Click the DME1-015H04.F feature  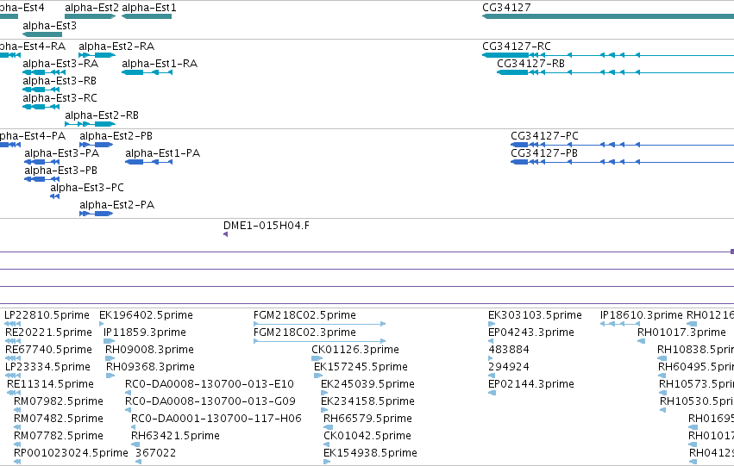226,234
